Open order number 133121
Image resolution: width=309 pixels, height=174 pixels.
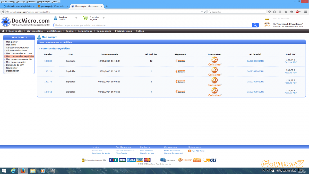pos(48,71)
